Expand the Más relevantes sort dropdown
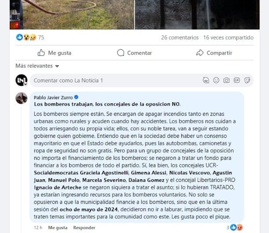The width and height of the screenshot is (269, 233). tap(37, 66)
